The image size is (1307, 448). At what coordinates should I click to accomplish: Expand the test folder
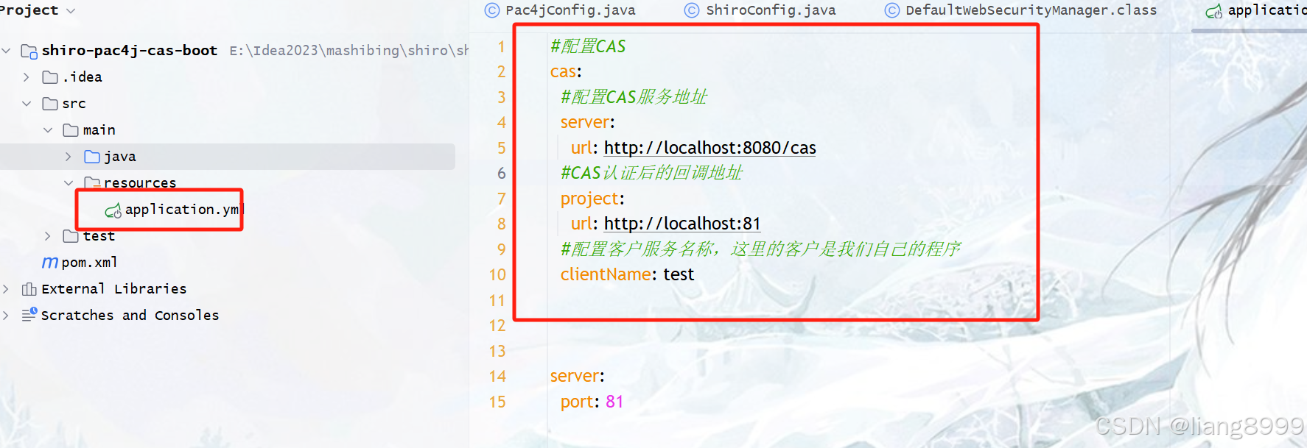coord(48,236)
